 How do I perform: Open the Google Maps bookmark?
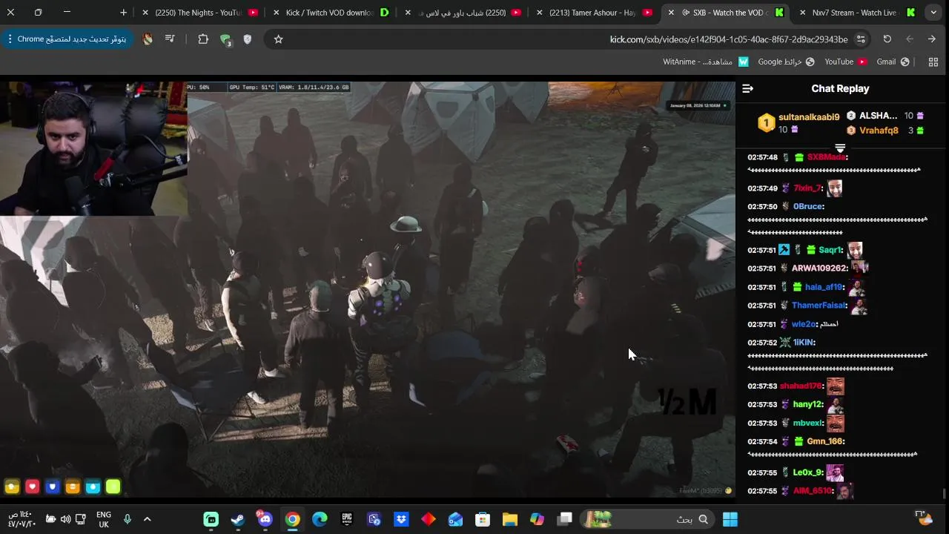click(x=786, y=62)
